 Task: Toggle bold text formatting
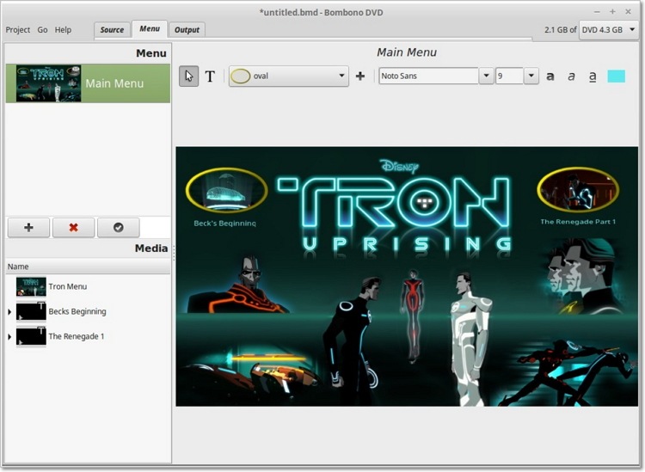[x=550, y=77]
